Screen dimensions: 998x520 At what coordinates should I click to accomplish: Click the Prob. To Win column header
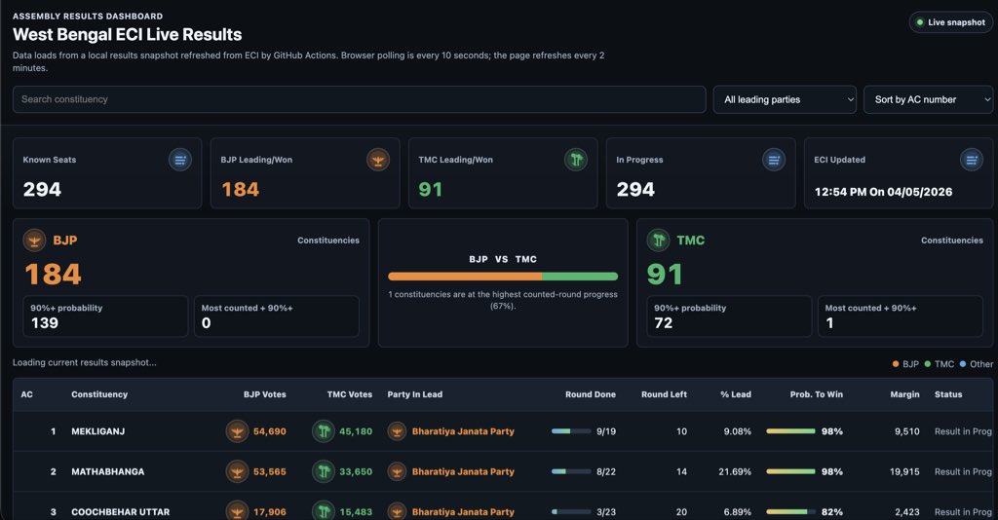[817, 394]
